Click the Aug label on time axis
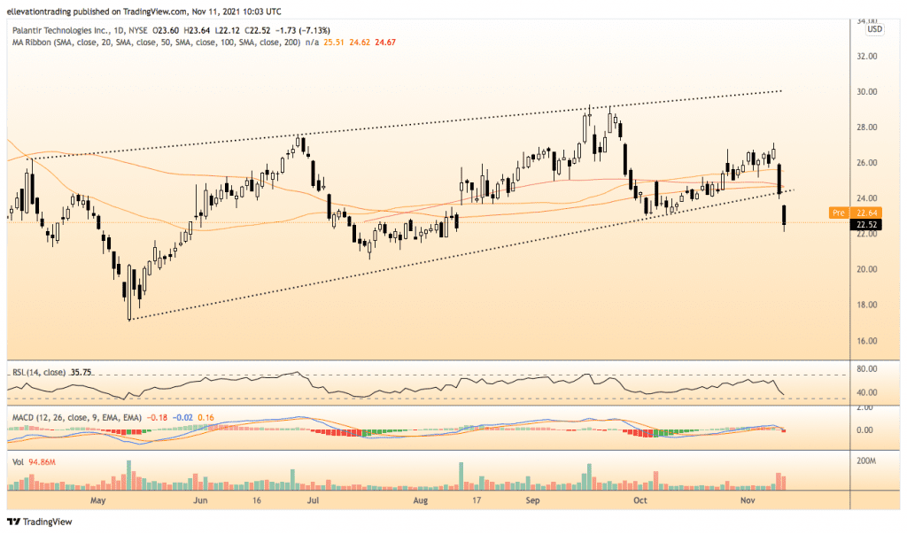Screen dimensions: 907x534 click(x=421, y=500)
